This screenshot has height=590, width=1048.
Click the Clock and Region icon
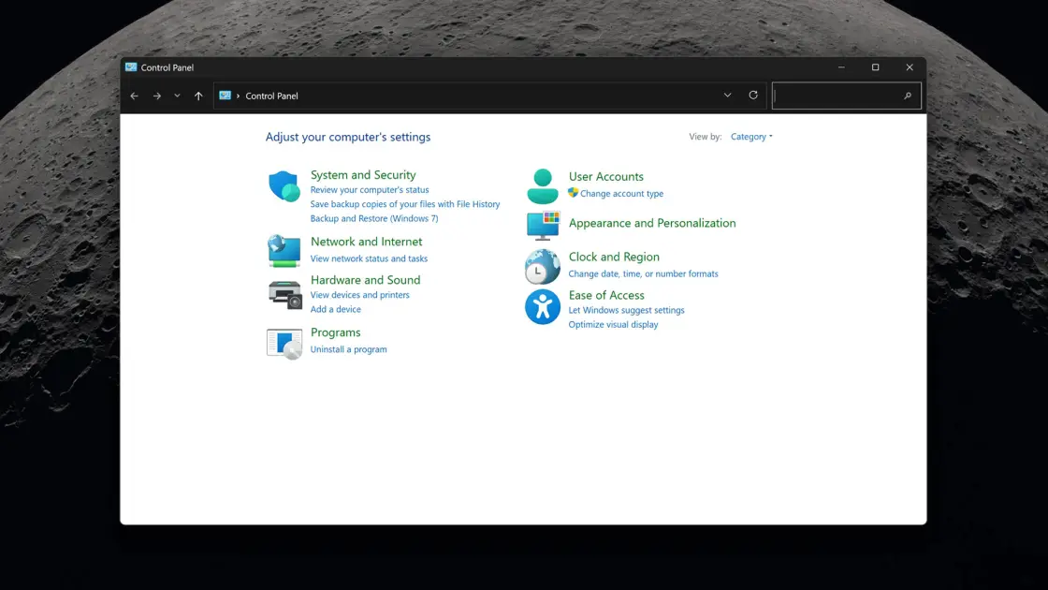tap(543, 266)
